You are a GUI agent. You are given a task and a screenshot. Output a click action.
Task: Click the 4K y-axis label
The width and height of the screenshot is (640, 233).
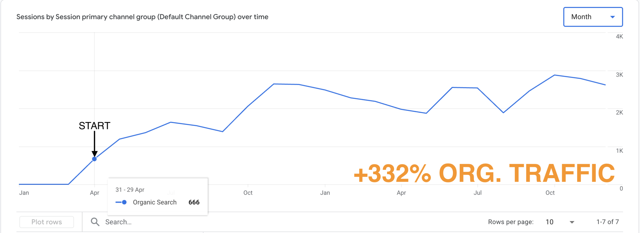coord(619,37)
